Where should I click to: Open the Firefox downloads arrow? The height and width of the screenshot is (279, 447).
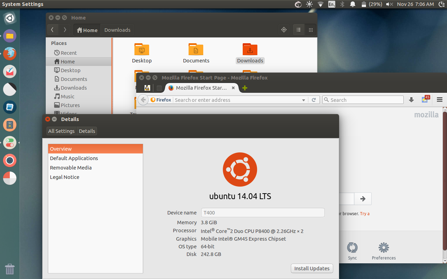[411, 100]
